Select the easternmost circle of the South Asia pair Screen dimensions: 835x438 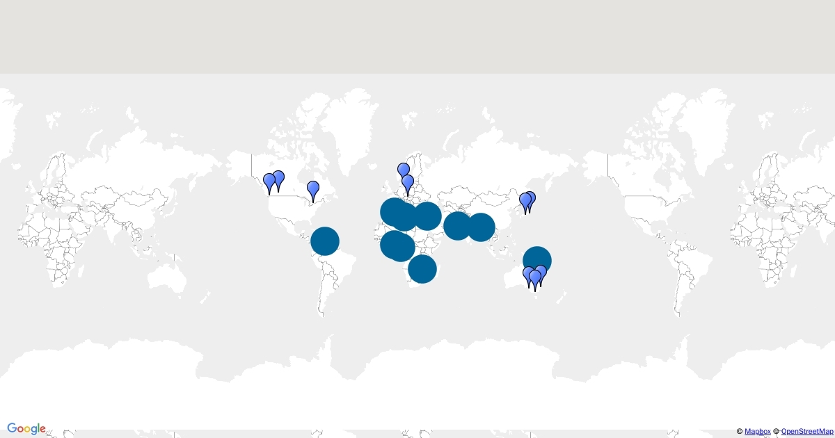(482, 227)
